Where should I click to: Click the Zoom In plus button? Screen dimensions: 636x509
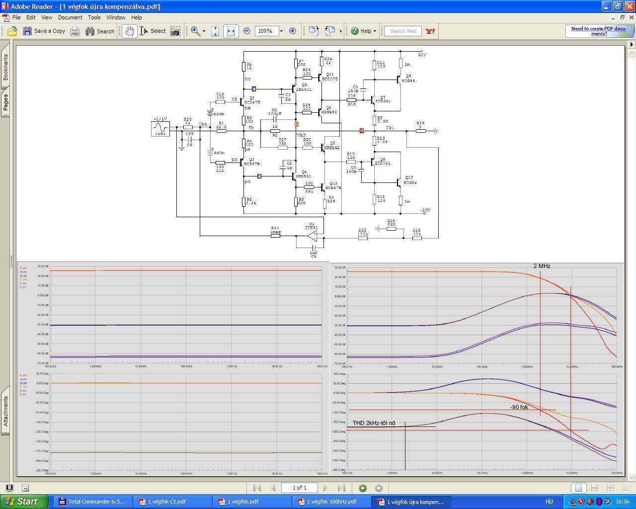tap(293, 31)
